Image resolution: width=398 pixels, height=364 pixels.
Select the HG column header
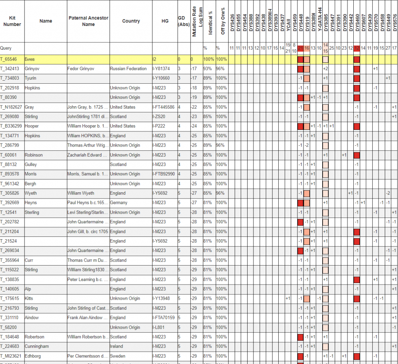coord(164,21)
